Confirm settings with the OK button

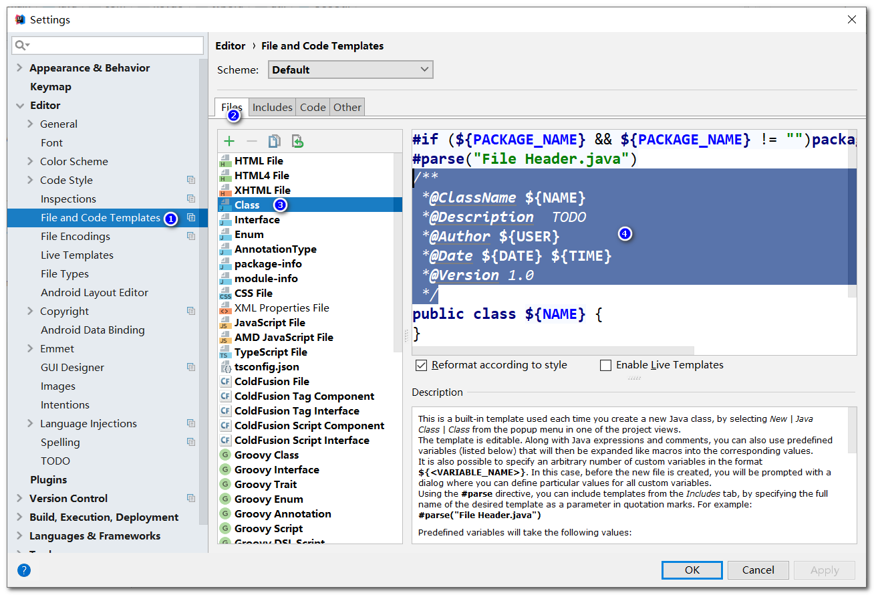pos(692,570)
